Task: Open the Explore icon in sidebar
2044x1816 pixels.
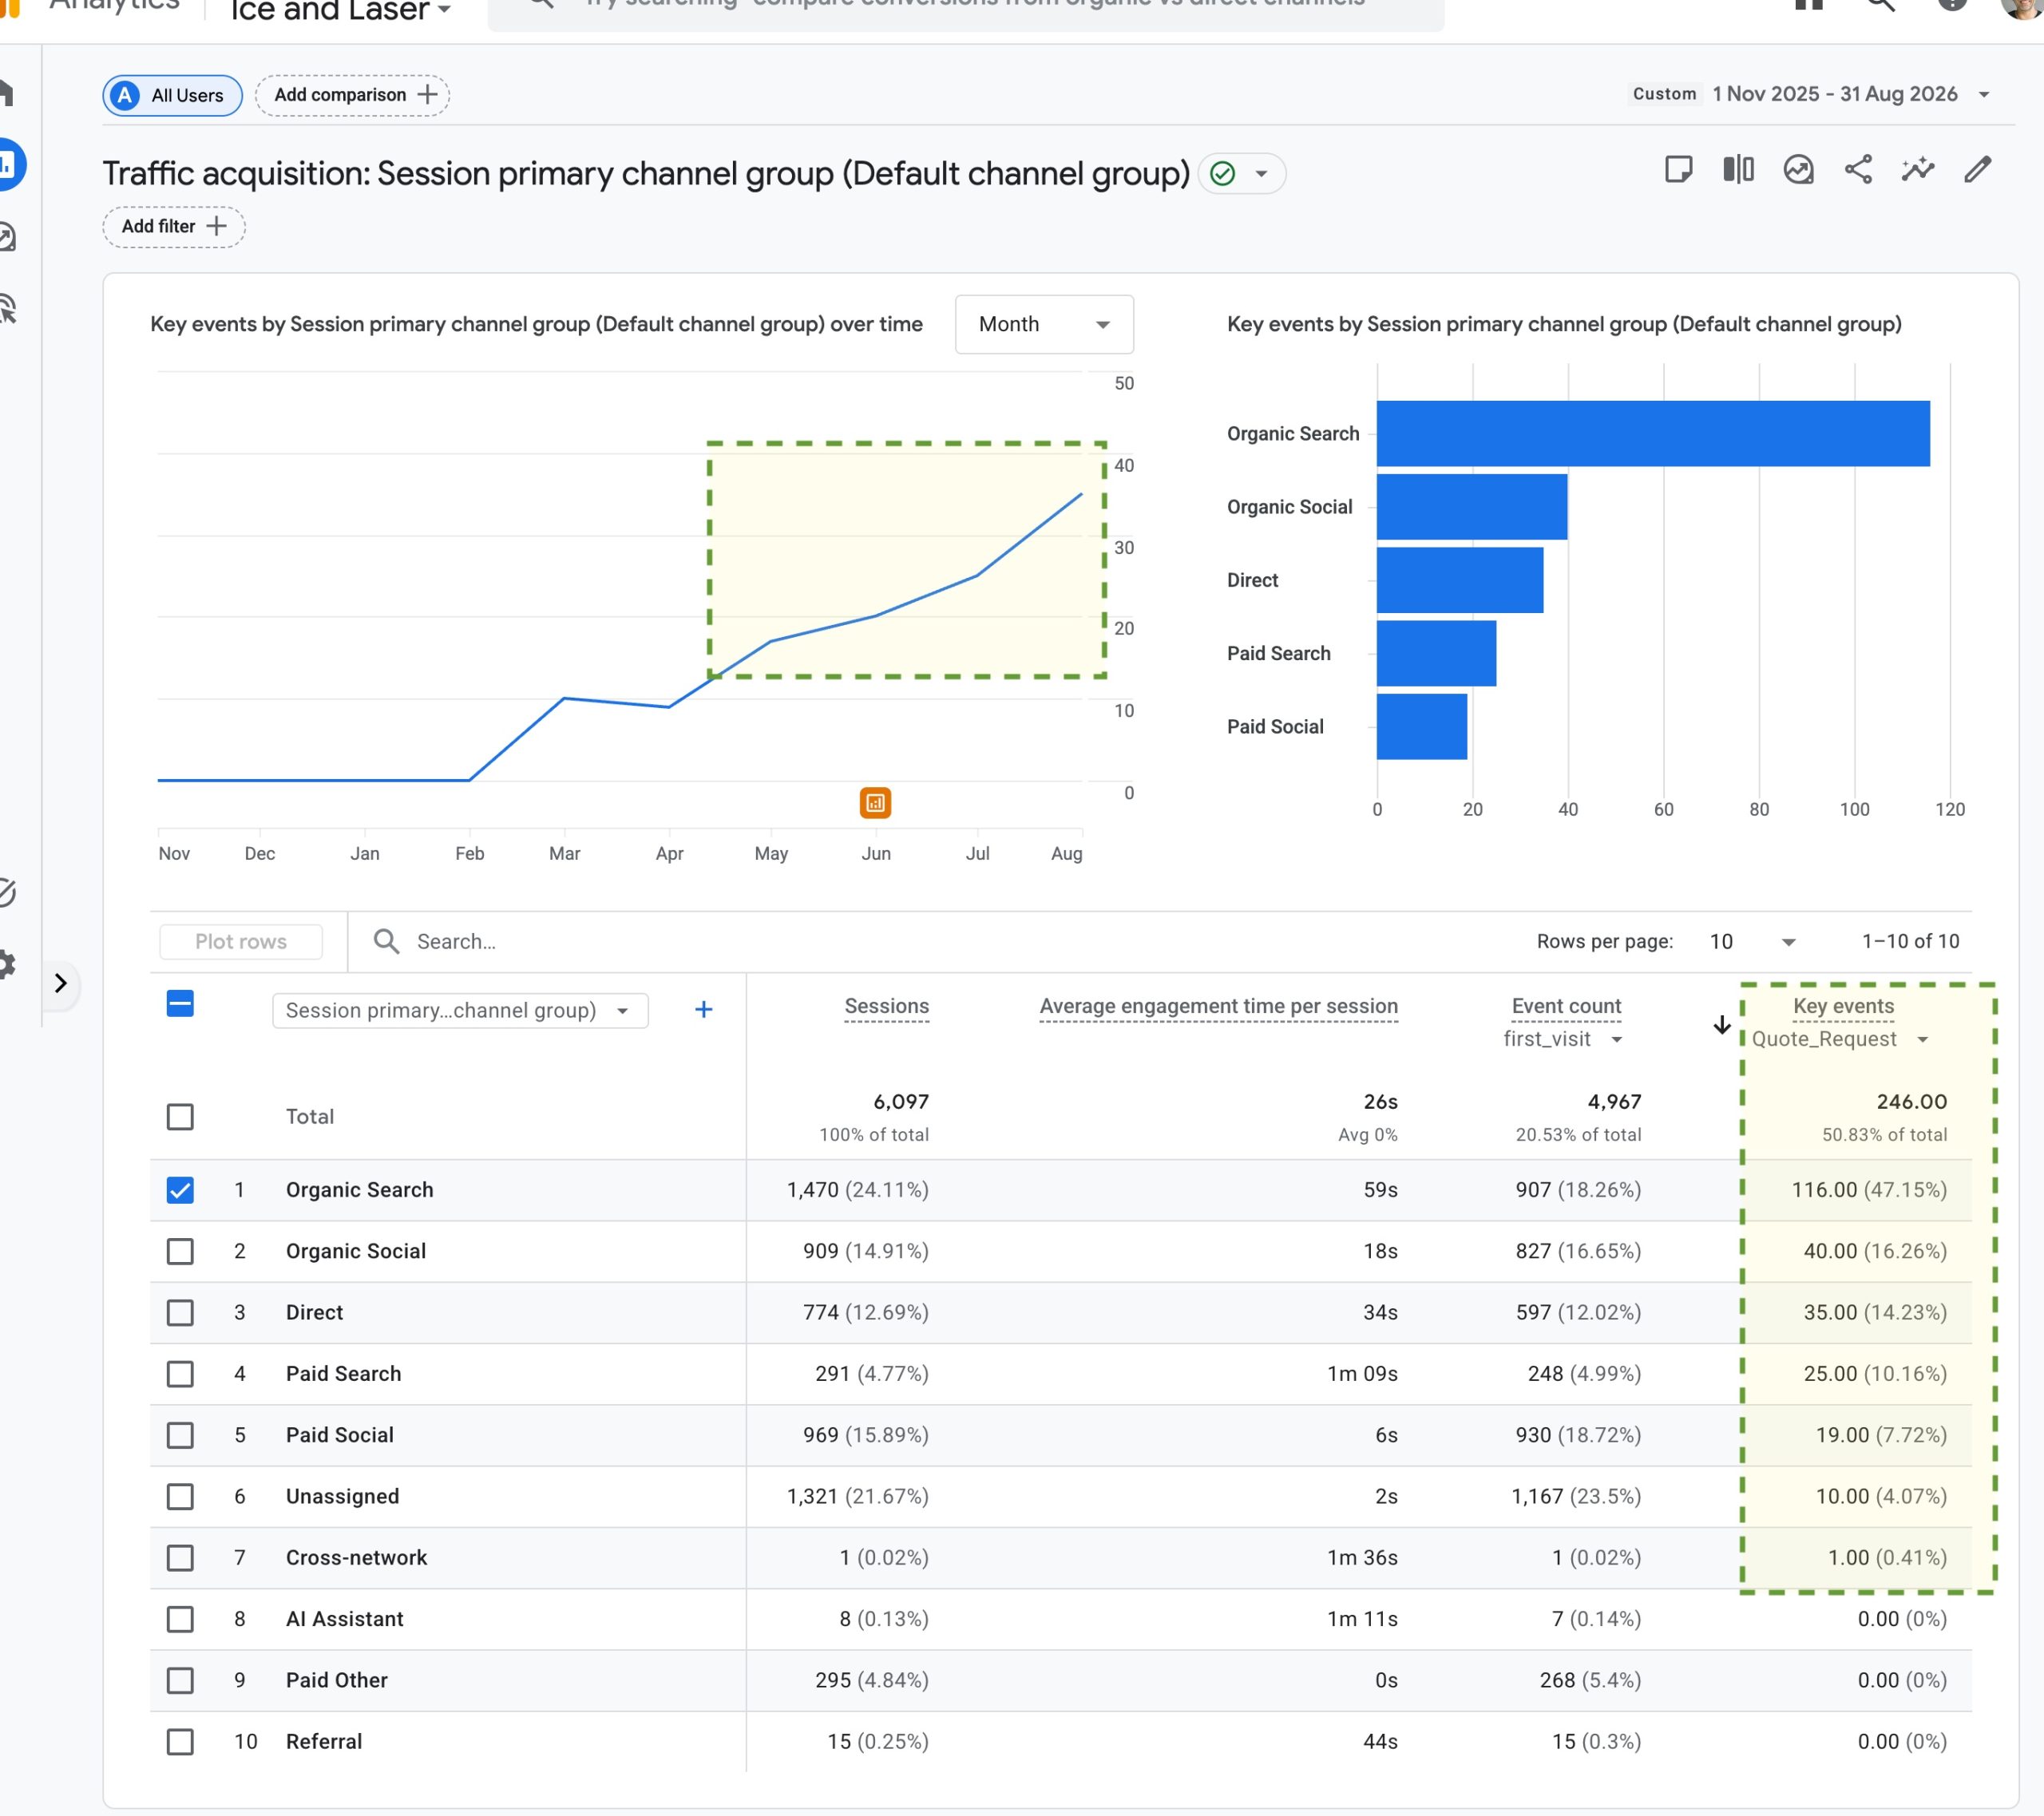Action: pos(7,237)
